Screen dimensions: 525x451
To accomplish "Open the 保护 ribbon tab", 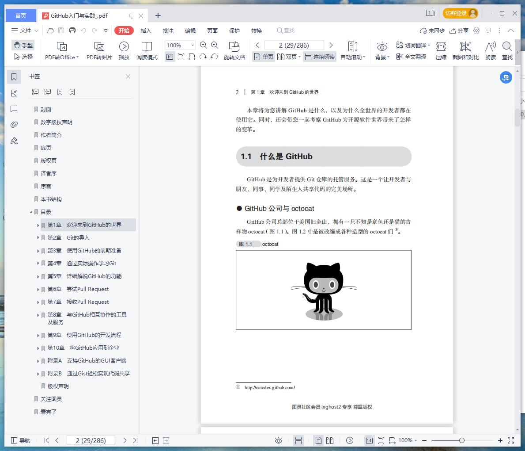I will pos(234,31).
